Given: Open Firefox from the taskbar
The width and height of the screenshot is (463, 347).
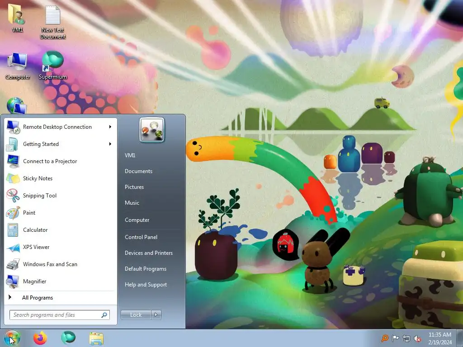Looking at the screenshot, I should [40, 338].
